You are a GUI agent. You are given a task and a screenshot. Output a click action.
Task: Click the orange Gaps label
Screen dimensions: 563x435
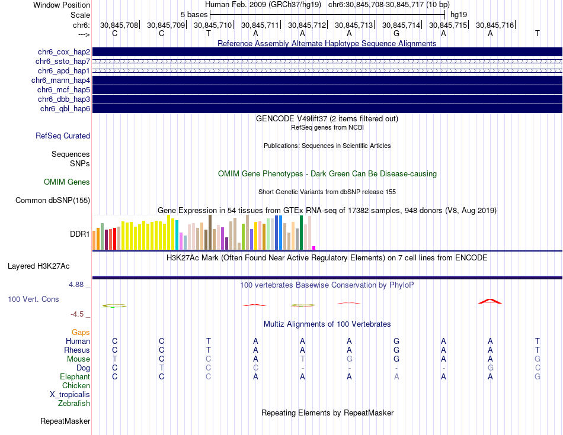coord(81,333)
